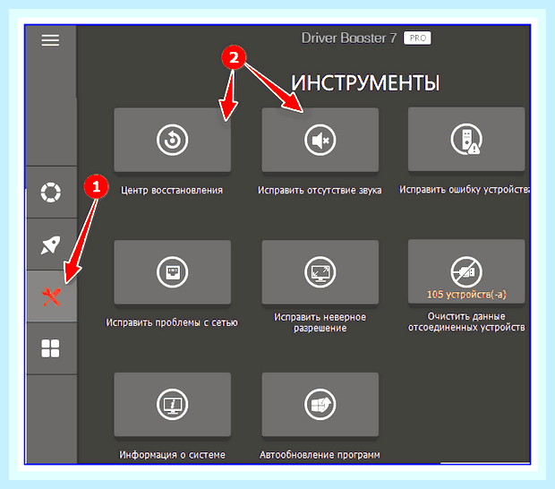Click "Исправить проблемы с сетью" label
This screenshot has width=555, height=489.
coord(172,322)
